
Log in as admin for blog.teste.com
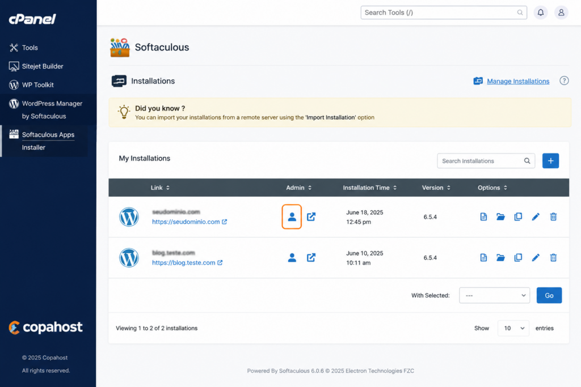pos(292,257)
